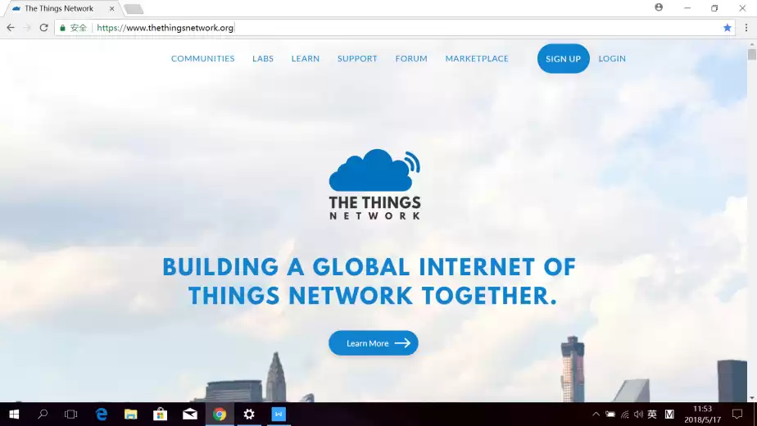Click the browser forward arrow
Viewport: 757px width, 426px height.
click(27, 28)
